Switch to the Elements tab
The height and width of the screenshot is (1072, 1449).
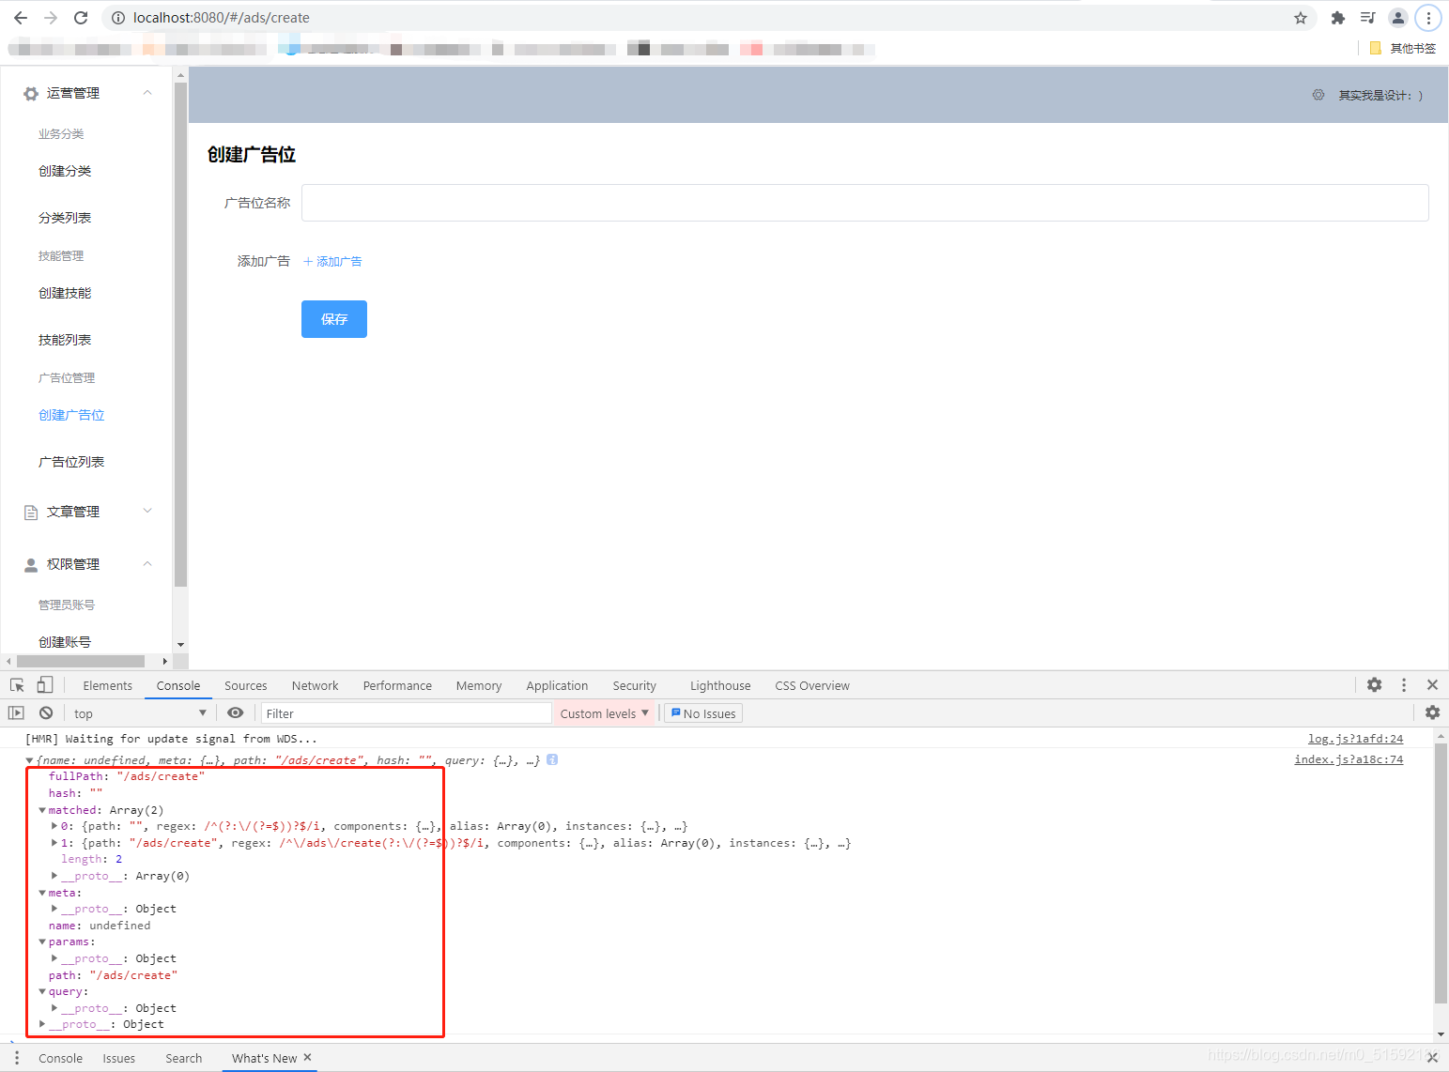108,686
